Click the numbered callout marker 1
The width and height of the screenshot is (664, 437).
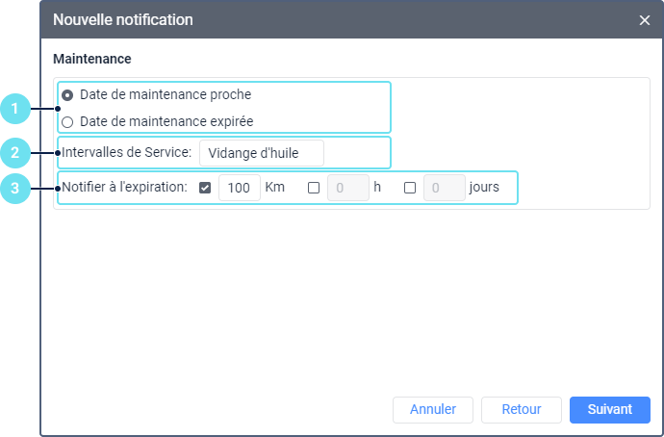[14, 109]
